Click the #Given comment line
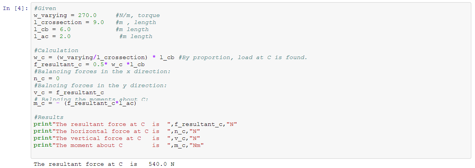 pyautogui.click(x=45, y=8)
